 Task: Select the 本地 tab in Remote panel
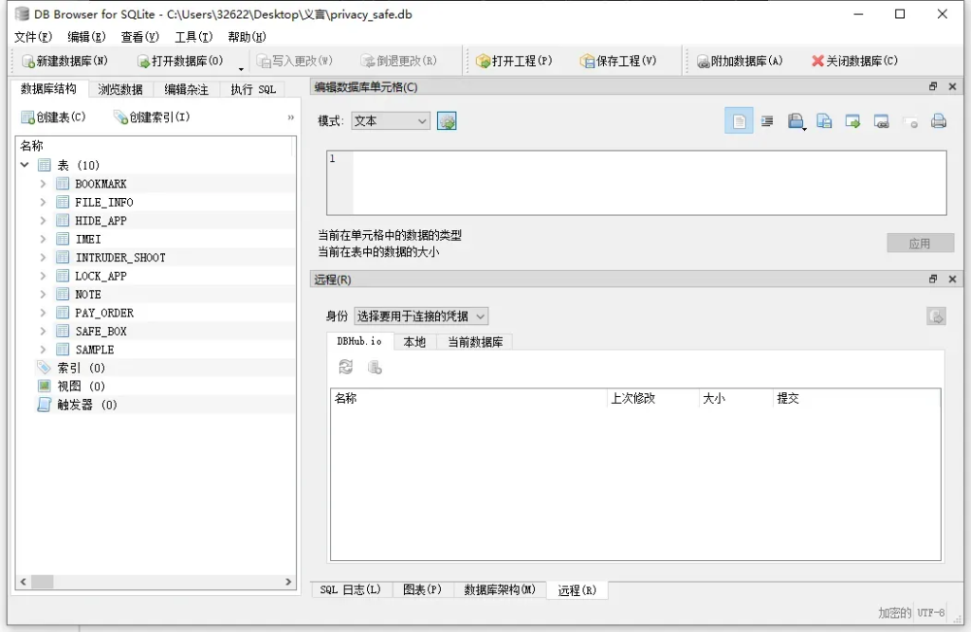(x=414, y=342)
